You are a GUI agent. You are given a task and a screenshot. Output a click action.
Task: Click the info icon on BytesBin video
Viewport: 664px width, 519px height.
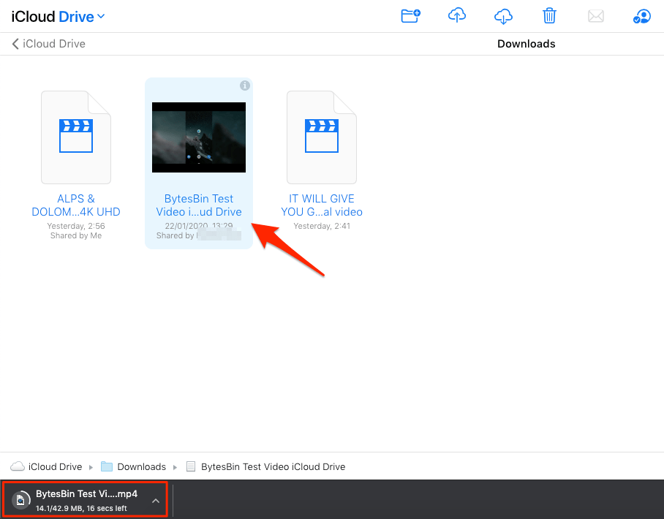pyautogui.click(x=245, y=86)
